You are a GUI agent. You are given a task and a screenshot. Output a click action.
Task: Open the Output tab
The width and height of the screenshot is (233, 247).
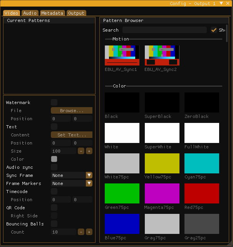tap(76, 13)
